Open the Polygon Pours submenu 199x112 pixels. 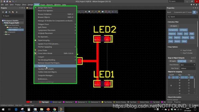[55, 24]
